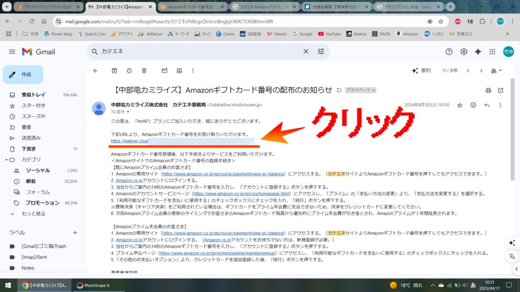Image resolution: width=520 pixels, height=292 pixels.
Task: Expand the 'To 自分' recipient details
Action: coord(128,112)
